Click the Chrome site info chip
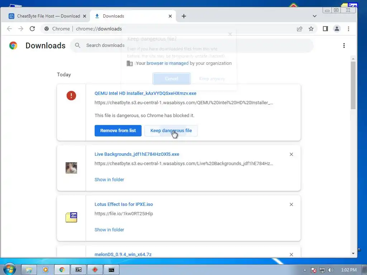Screen dimensions: 367x275 [x=57, y=29]
